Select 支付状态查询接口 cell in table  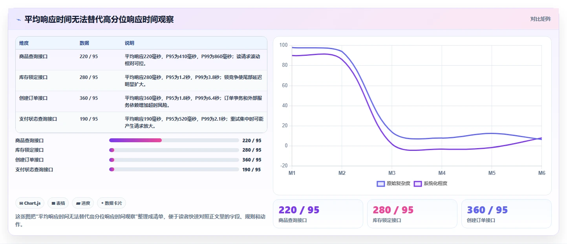[x=38, y=119]
